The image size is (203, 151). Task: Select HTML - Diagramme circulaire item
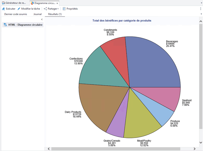23,25
